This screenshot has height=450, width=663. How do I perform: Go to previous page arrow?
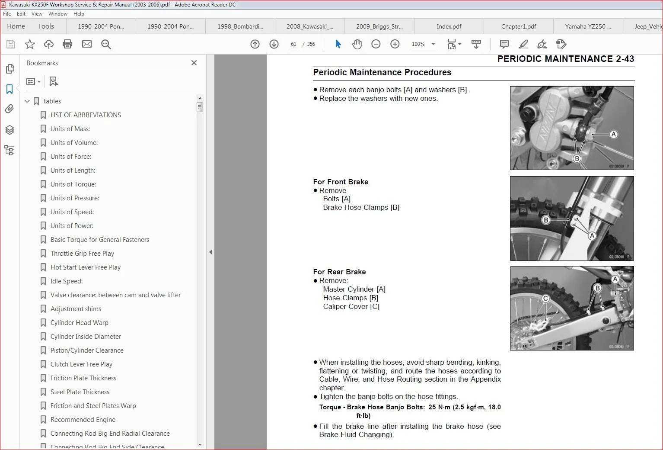tap(255, 44)
